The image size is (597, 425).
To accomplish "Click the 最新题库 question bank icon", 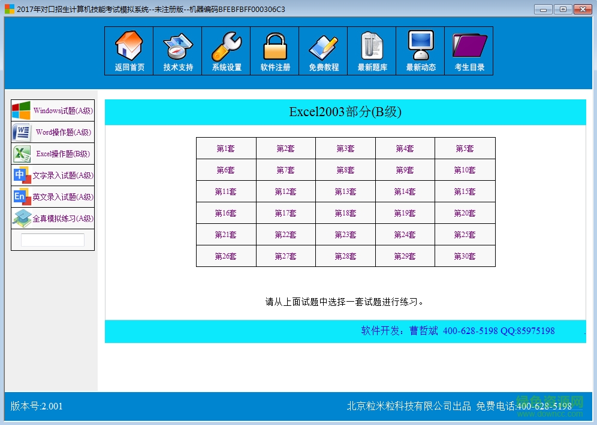I will 371,51.
